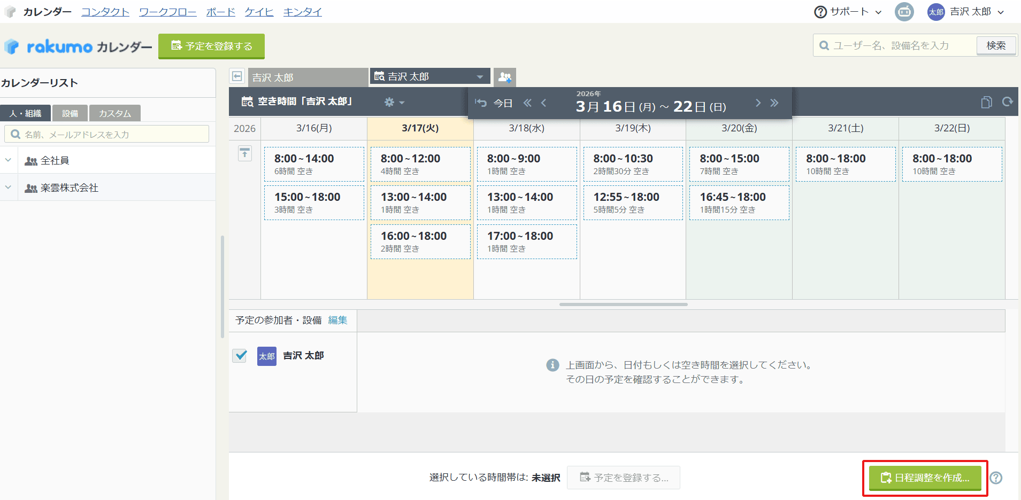Reload the calendar with the refresh icon

coord(1008,102)
